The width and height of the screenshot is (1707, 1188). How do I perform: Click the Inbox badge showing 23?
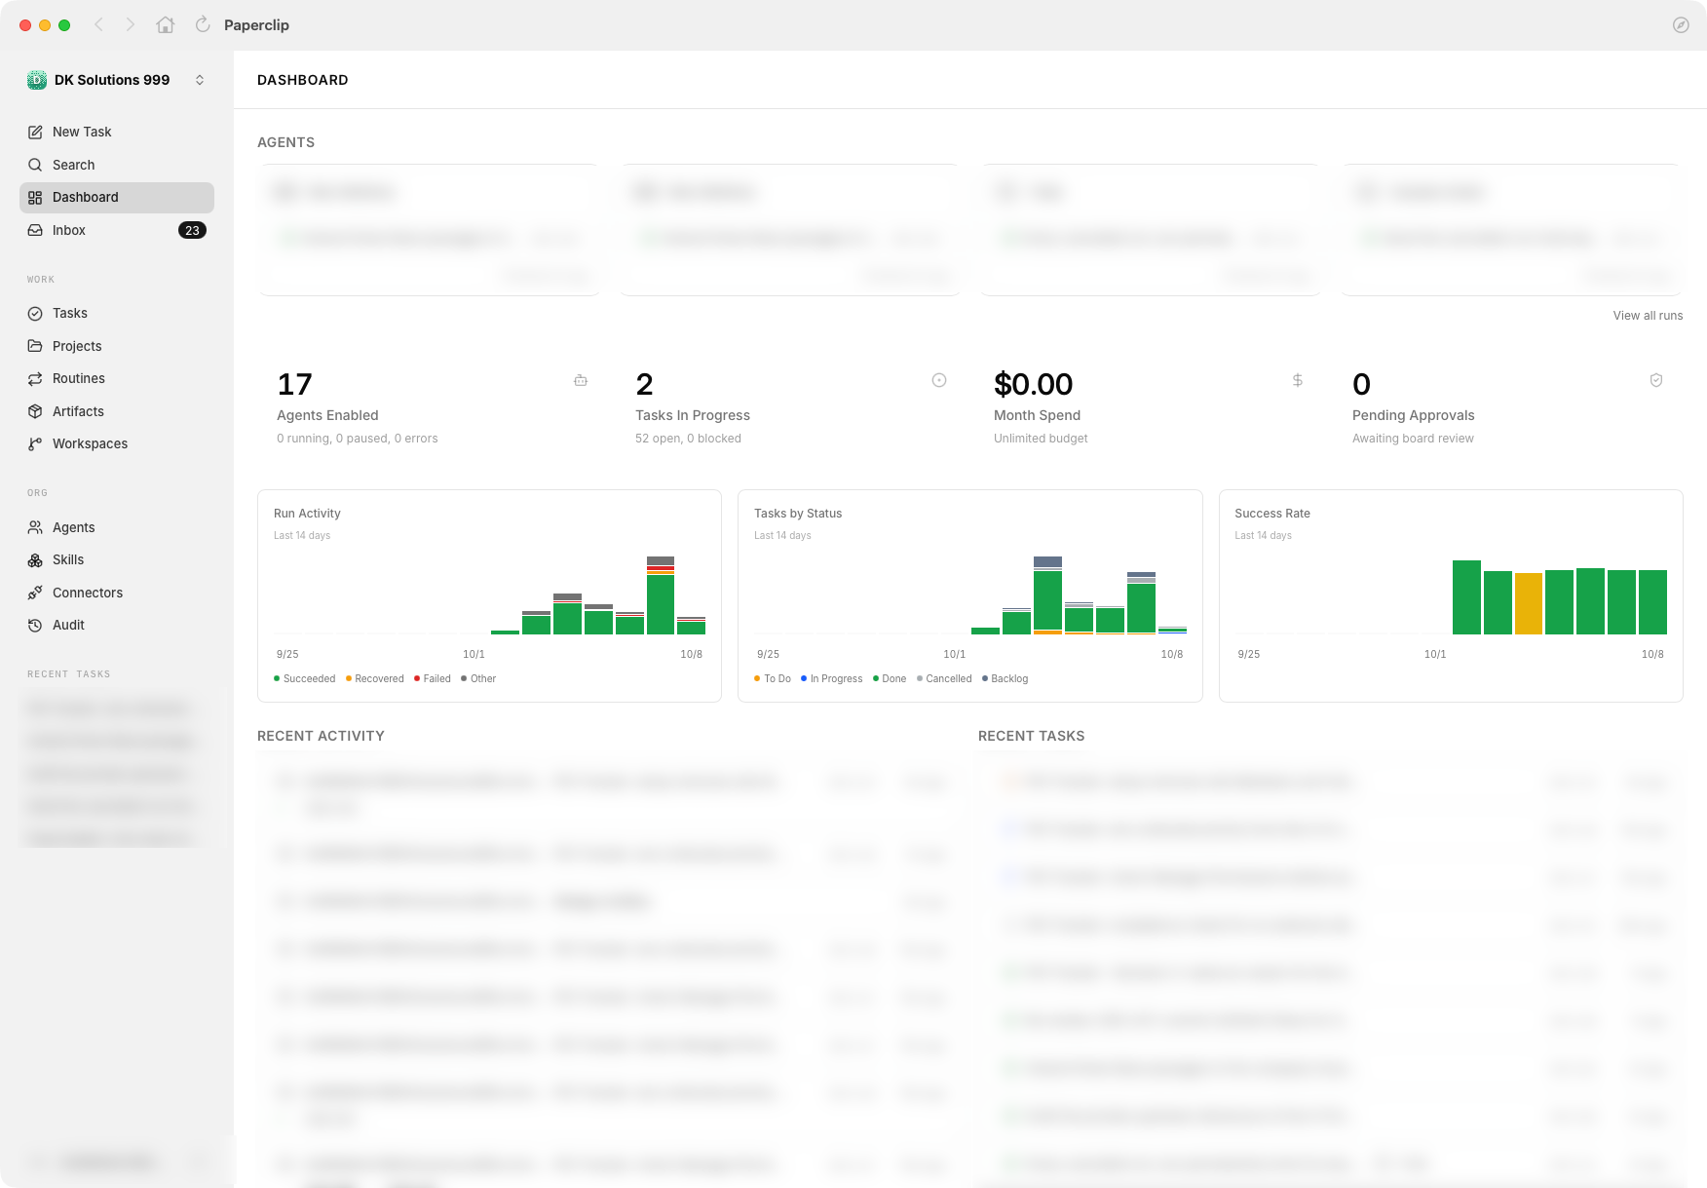pyautogui.click(x=192, y=230)
